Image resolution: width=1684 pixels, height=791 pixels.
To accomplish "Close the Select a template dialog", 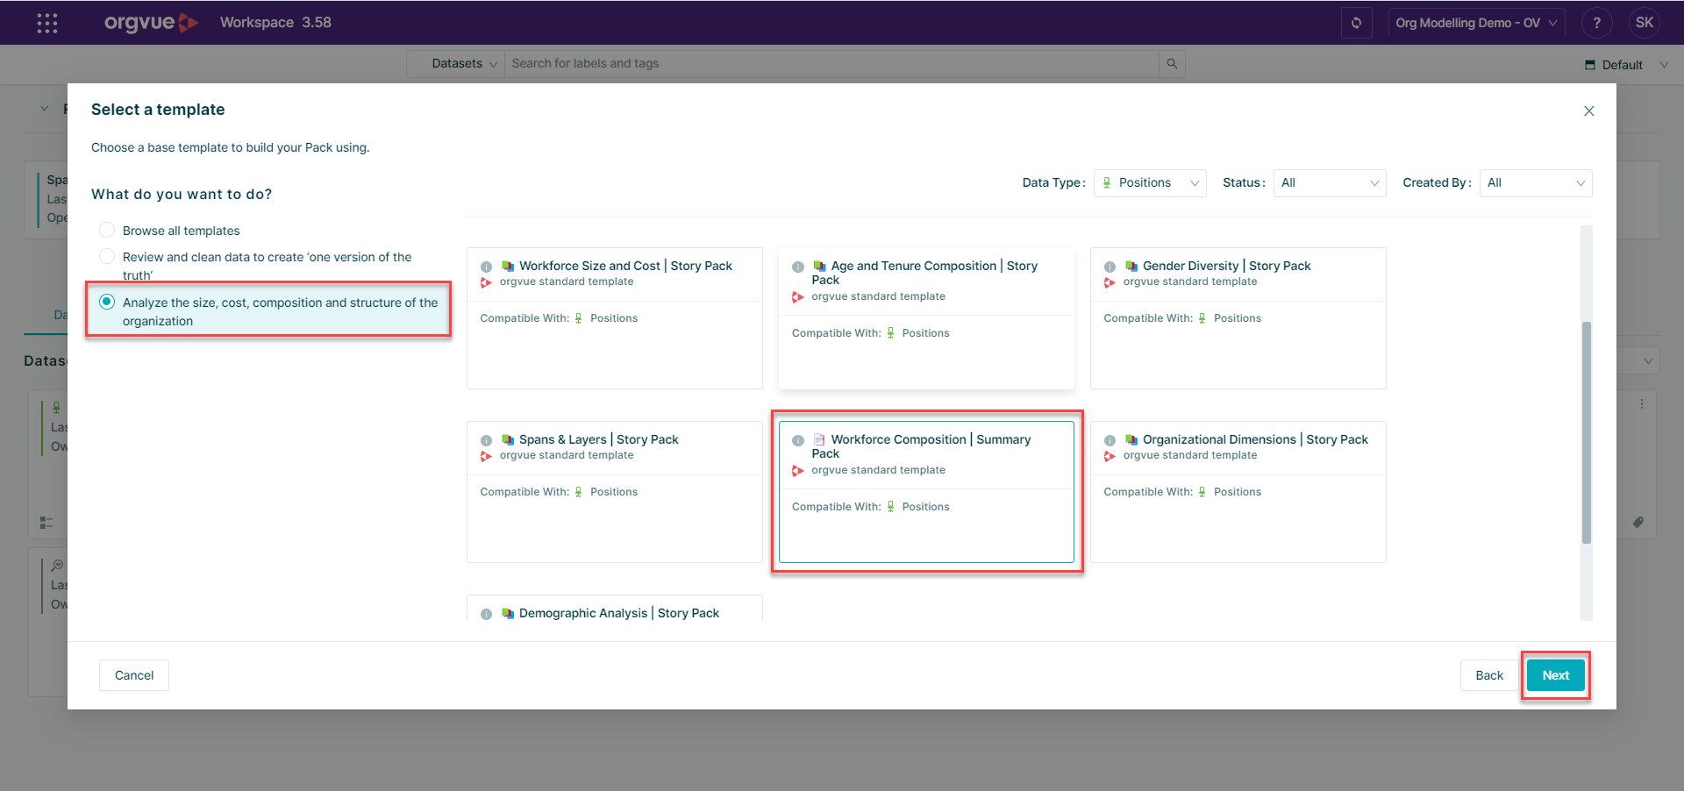I will pos(1588,111).
